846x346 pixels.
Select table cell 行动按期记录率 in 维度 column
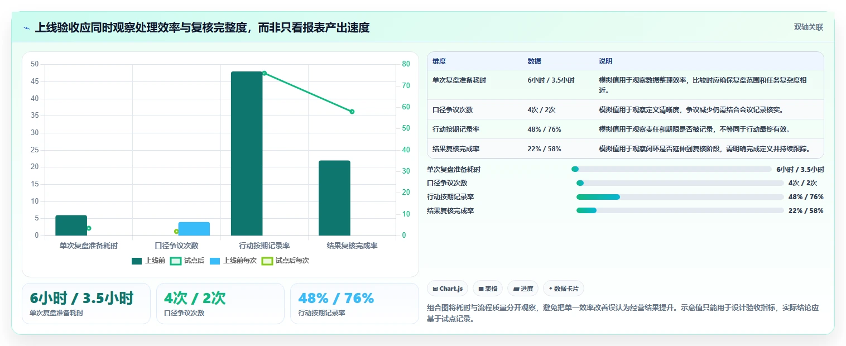[456, 129]
